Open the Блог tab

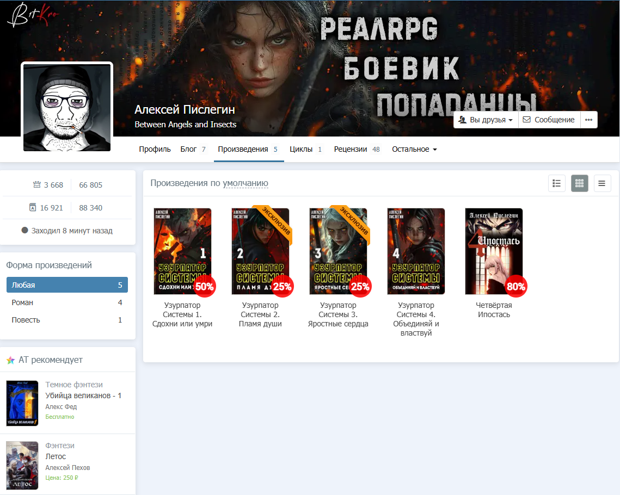193,150
